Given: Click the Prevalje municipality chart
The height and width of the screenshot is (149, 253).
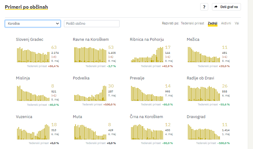Looking at the screenshot, I should click(x=147, y=93).
